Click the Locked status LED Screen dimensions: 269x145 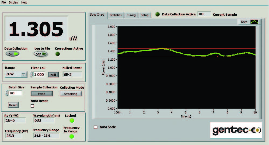[72, 120]
